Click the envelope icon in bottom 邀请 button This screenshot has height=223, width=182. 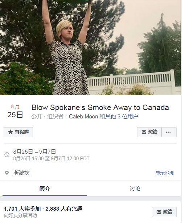159,212
